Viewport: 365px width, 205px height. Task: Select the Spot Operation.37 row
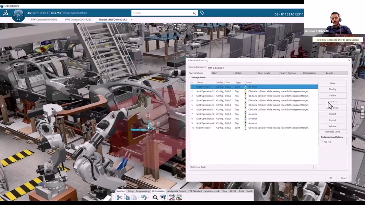(254, 109)
